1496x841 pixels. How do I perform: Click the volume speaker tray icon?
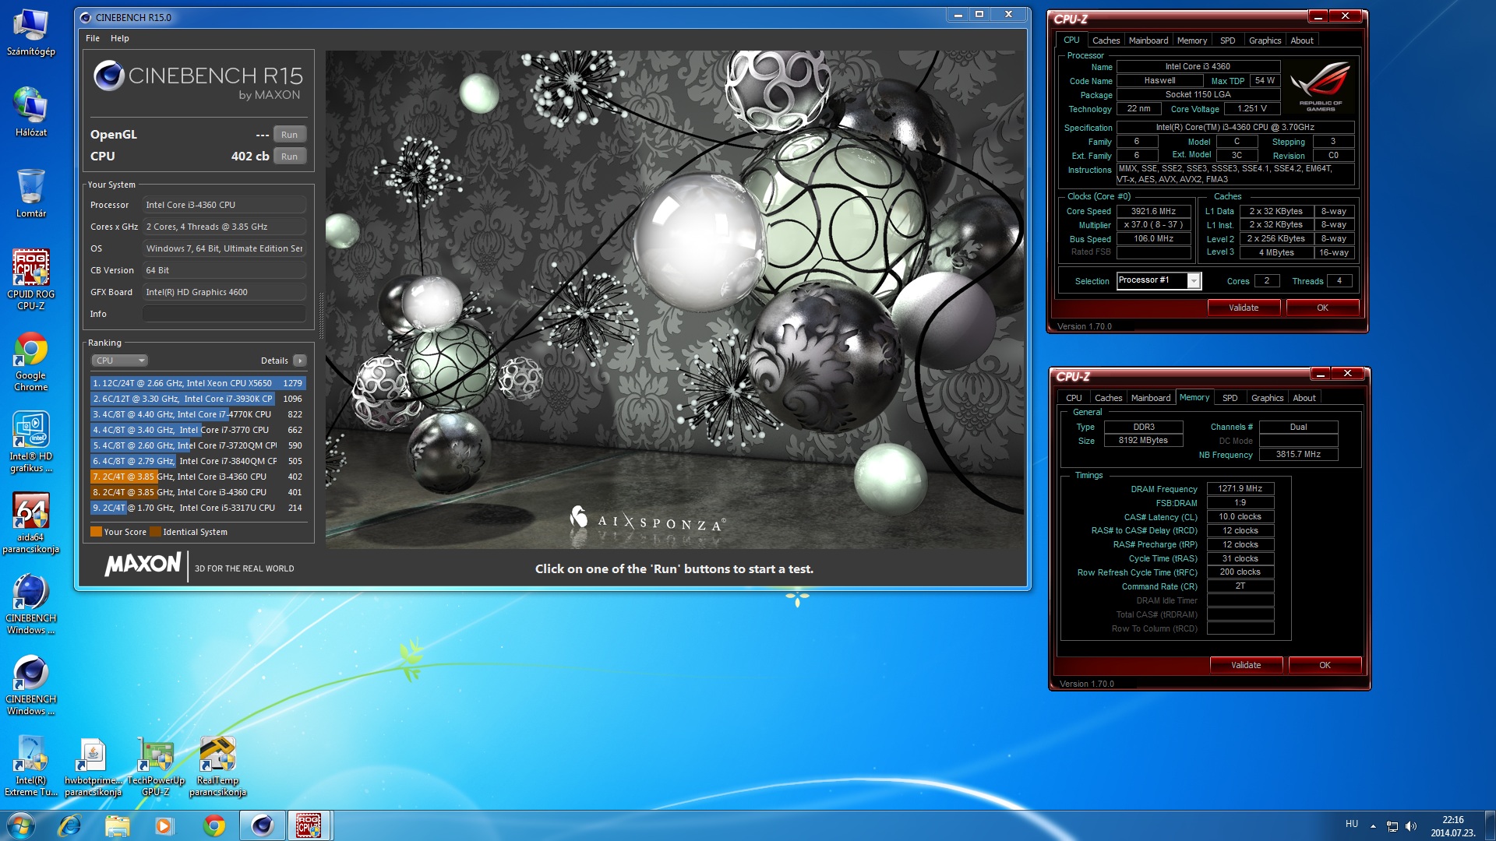point(1411,826)
